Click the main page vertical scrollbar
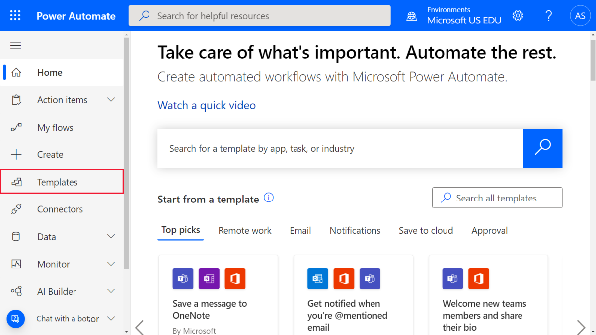 593,60
